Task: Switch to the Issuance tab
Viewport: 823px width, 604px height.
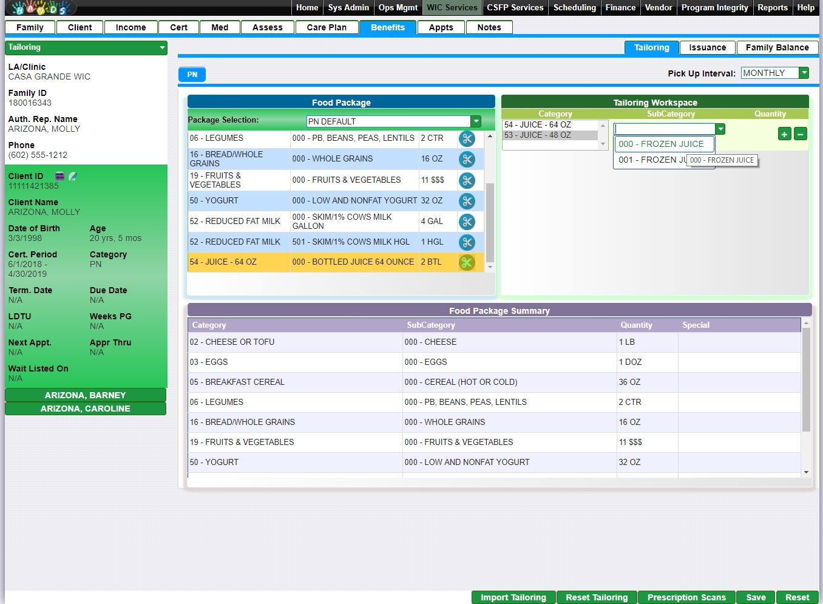Action: tap(707, 47)
